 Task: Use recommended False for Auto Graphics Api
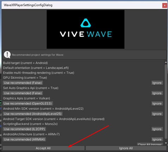(23, 93)
